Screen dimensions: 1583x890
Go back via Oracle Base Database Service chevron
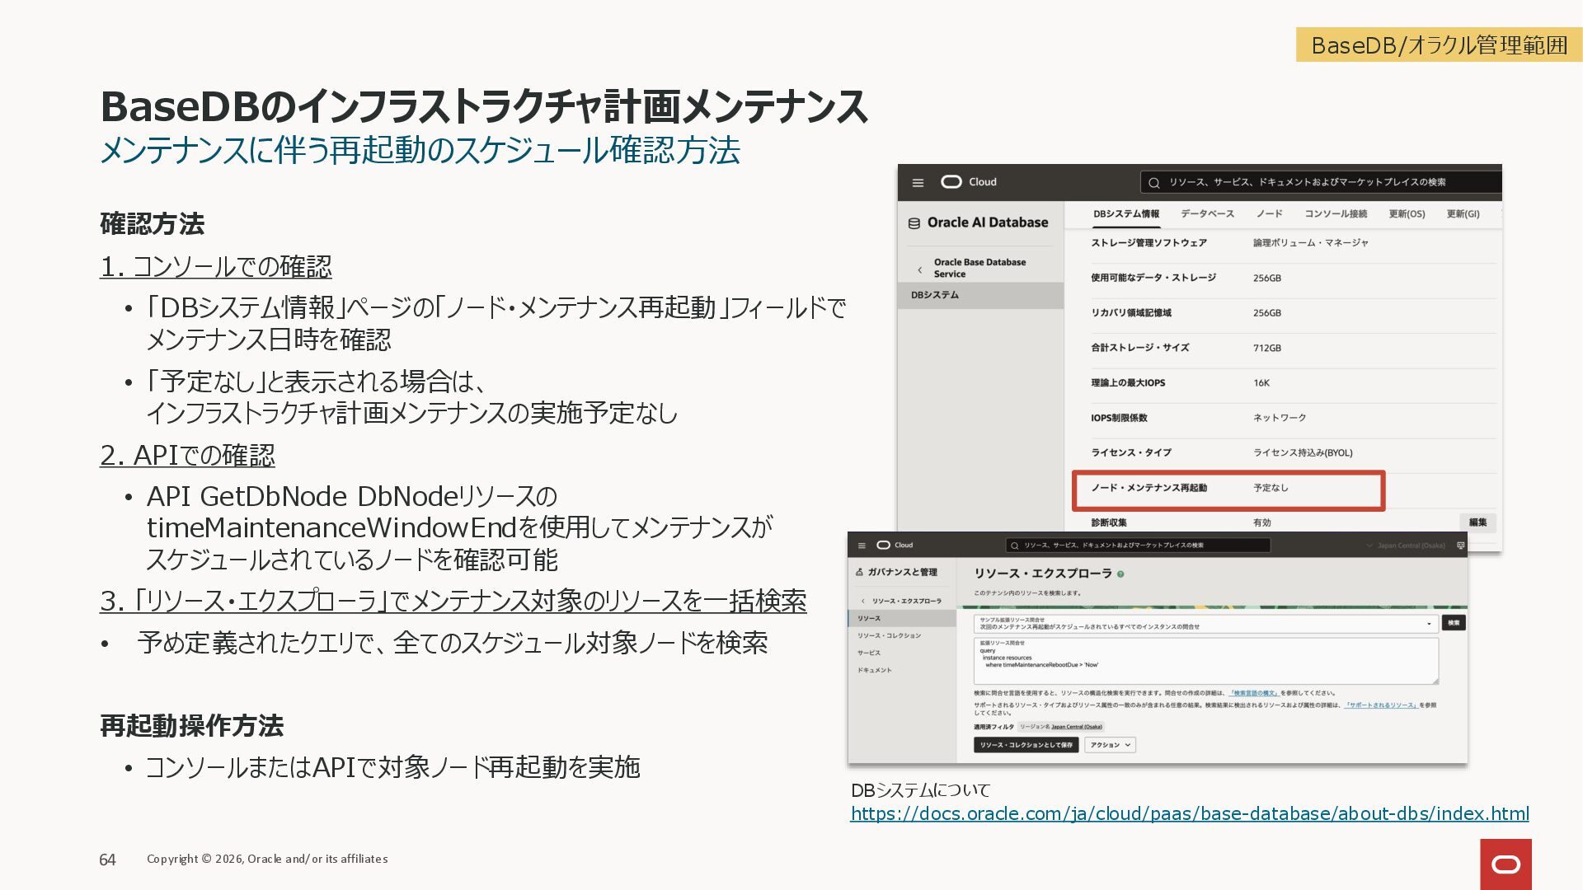pos(920,269)
